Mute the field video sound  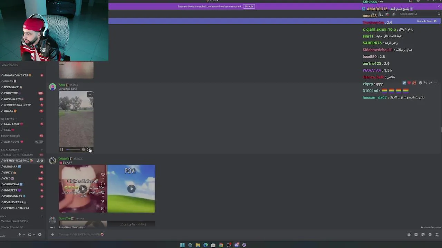[x=83, y=149]
